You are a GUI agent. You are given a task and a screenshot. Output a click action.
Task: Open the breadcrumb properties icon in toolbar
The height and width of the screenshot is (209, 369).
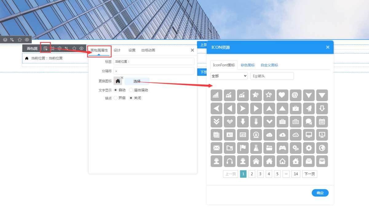pos(46,48)
